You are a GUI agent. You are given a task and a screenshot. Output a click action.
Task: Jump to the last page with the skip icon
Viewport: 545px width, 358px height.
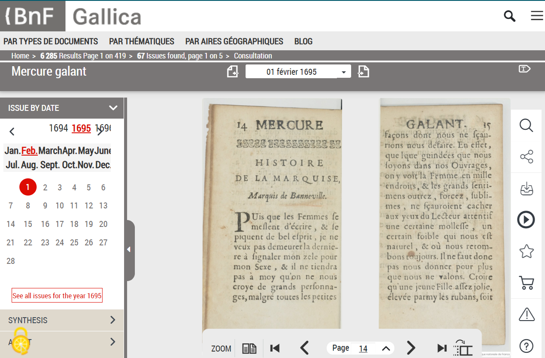click(441, 348)
